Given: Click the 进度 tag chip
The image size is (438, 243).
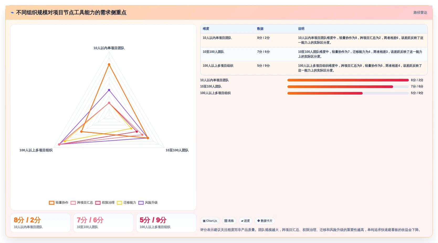Looking at the screenshot, I should (x=245, y=221).
